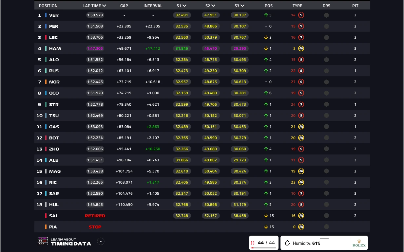This screenshot has width=404, height=252.
Task: Select the INTERVAL column header
Action: coord(153,6)
